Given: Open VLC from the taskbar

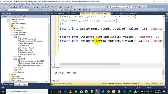Looking at the screenshot, I should pos(70,92).
